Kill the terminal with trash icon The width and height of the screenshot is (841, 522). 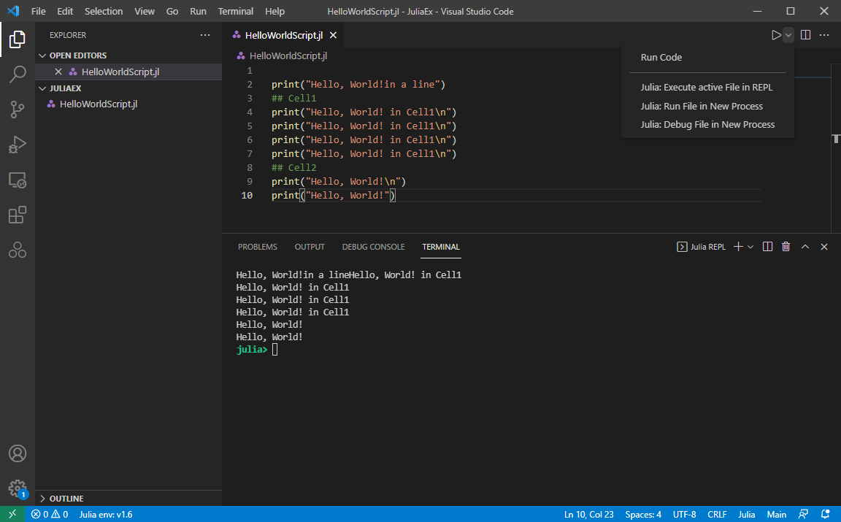coord(786,247)
